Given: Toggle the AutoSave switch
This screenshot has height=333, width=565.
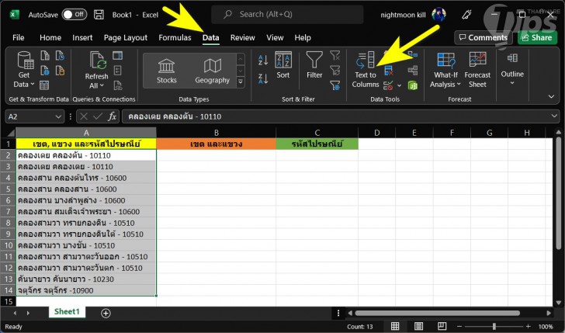Looking at the screenshot, I should 75,15.
